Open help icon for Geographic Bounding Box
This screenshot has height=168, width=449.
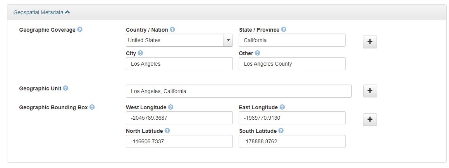coord(92,107)
